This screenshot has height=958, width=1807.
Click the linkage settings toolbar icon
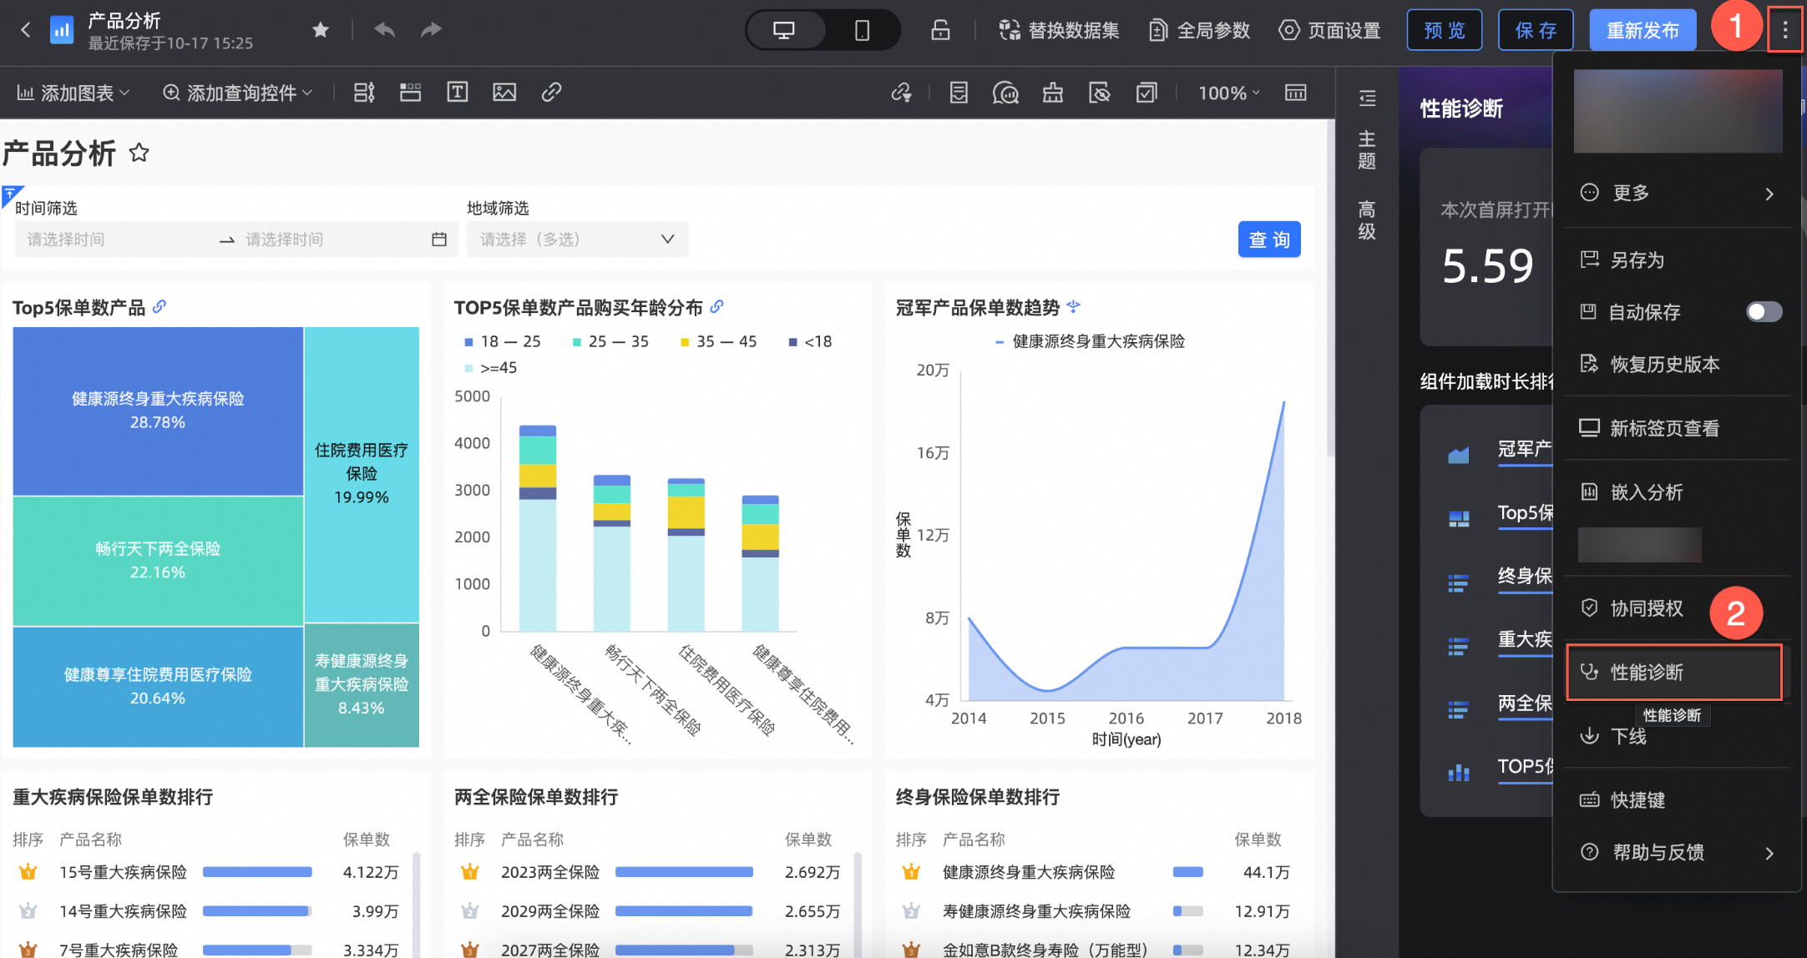(901, 93)
